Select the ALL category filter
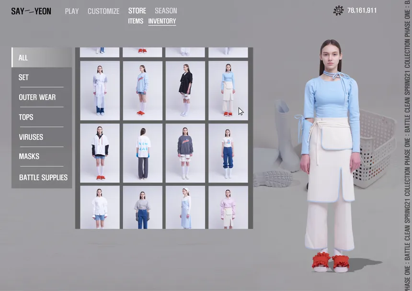The width and height of the screenshot is (412, 291). (x=42, y=57)
